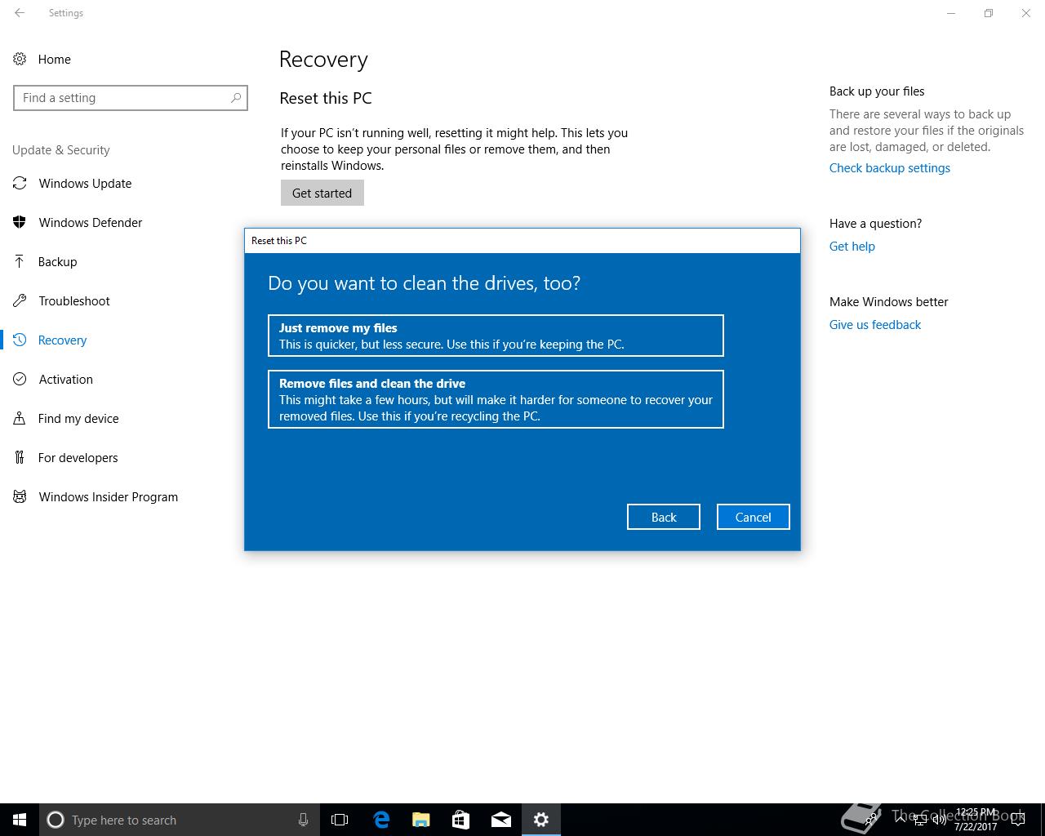Click the search magnifier icon
Screen dimensions: 1045x836
(x=236, y=98)
